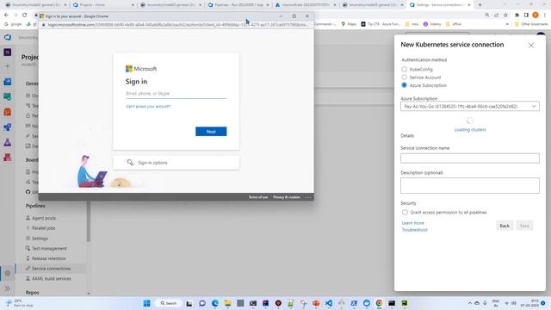Open the browser extensions puzzle icon
The image size is (551, 310).
coord(517,15)
